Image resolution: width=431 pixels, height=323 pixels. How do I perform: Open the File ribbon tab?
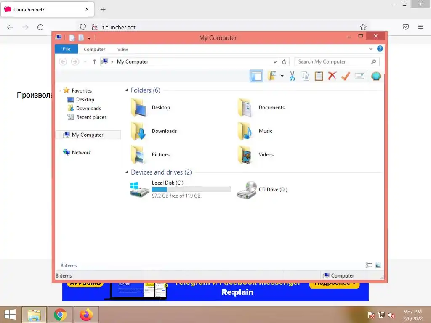click(x=66, y=49)
